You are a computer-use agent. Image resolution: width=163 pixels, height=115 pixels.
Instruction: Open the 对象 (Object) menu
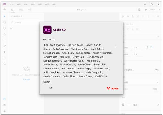pos(26,4)
